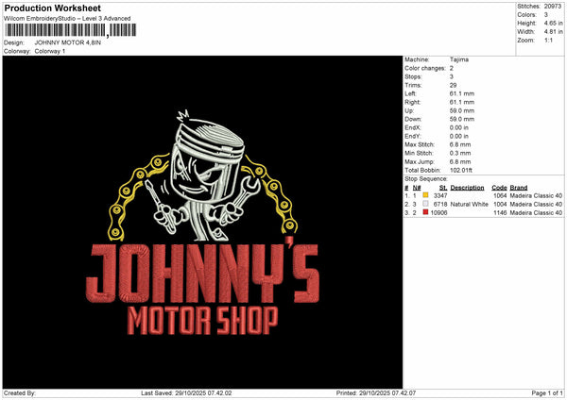567x400 pixels.
Task: Click Madeira Classic 40 in the red thread row
Action: point(536,212)
